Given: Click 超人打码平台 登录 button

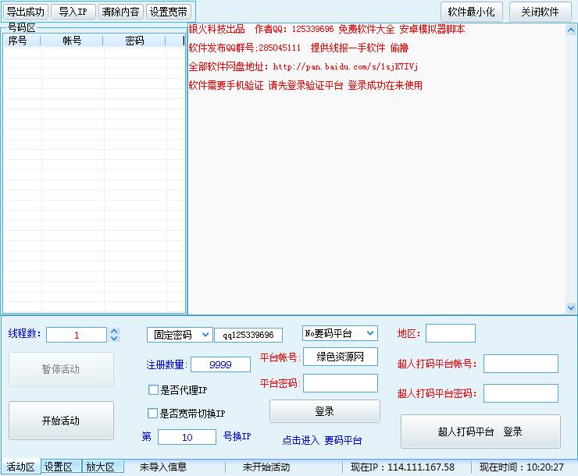Looking at the screenshot, I should click(x=480, y=432).
